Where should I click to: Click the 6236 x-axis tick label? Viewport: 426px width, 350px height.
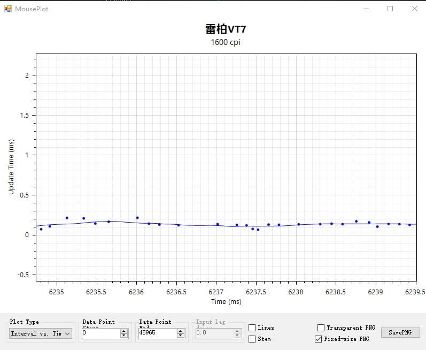(136, 292)
